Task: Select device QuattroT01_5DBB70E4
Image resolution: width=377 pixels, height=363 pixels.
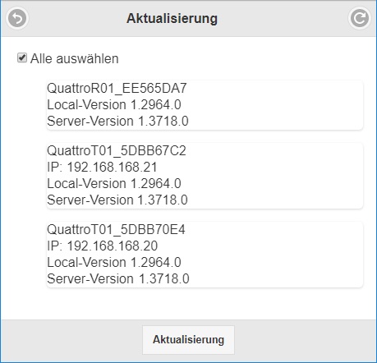Action: pyautogui.click(x=205, y=255)
